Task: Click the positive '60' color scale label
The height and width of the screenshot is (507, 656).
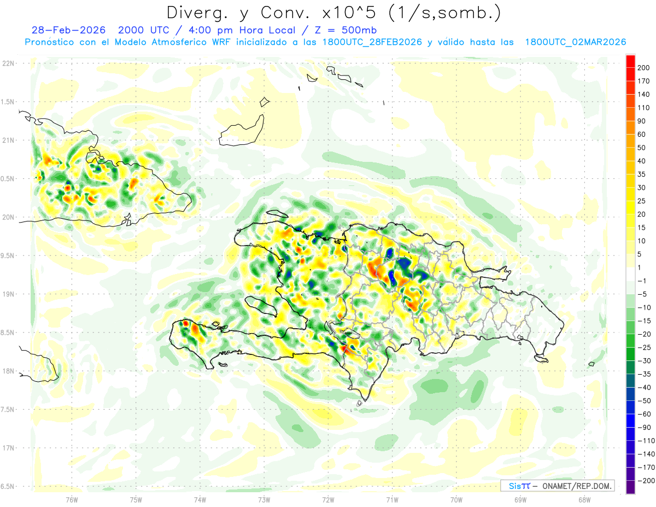Action: pos(642,135)
